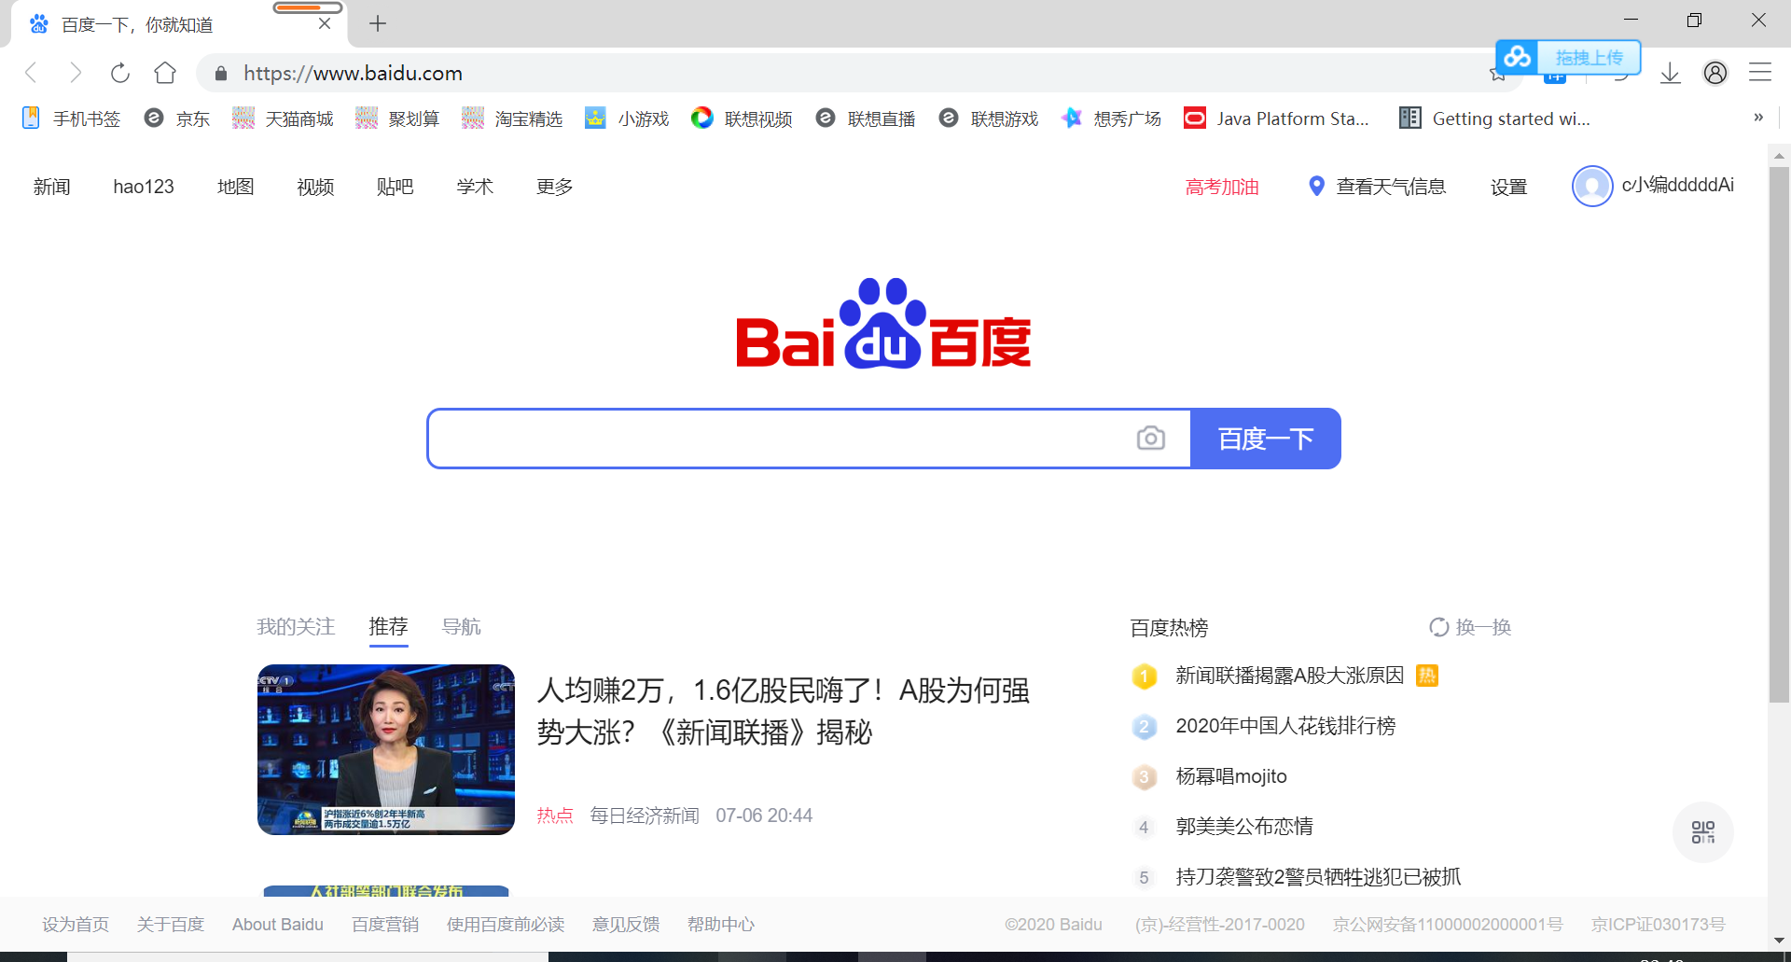Viewport: 1791px width, 962px height.
Task: Open hot topic 新闻联播揭露A股大涨原因
Action: tap(1289, 676)
